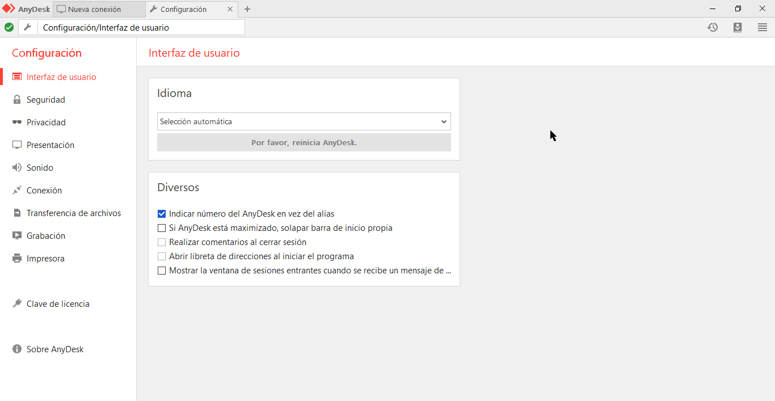The width and height of the screenshot is (775, 401).
Task: Click the Interfaz de usuario sidebar icon
Action: pos(17,77)
